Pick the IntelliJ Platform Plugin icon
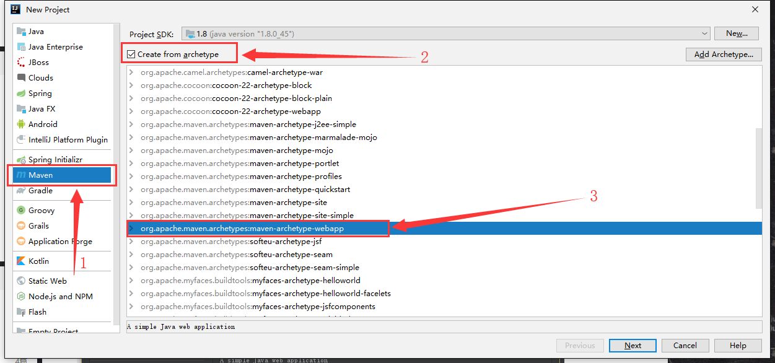Viewport: 775px width, 363px height. (x=21, y=140)
